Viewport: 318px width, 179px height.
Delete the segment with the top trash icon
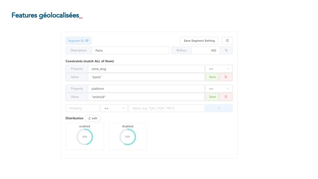tap(227, 41)
